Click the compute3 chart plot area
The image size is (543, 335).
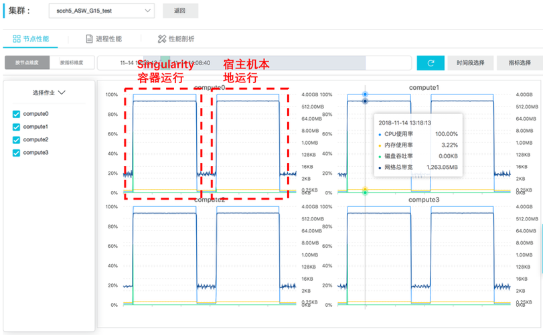click(x=424, y=256)
